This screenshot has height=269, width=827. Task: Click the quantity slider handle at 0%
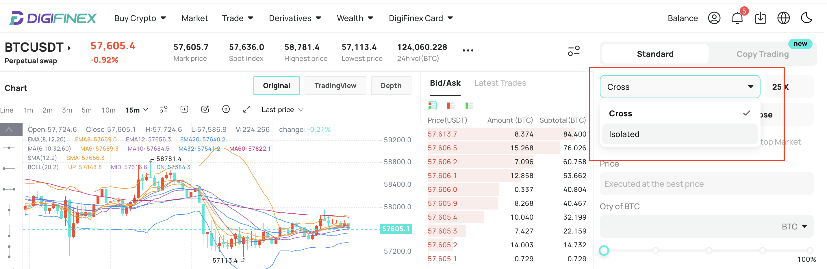604,251
